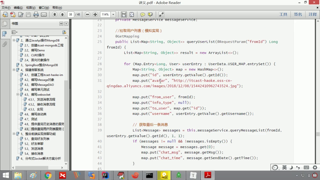This screenshot has width=320, height=180.
Task: Click the Print document icon
Action: pyautogui.click(x=36, y=14)
